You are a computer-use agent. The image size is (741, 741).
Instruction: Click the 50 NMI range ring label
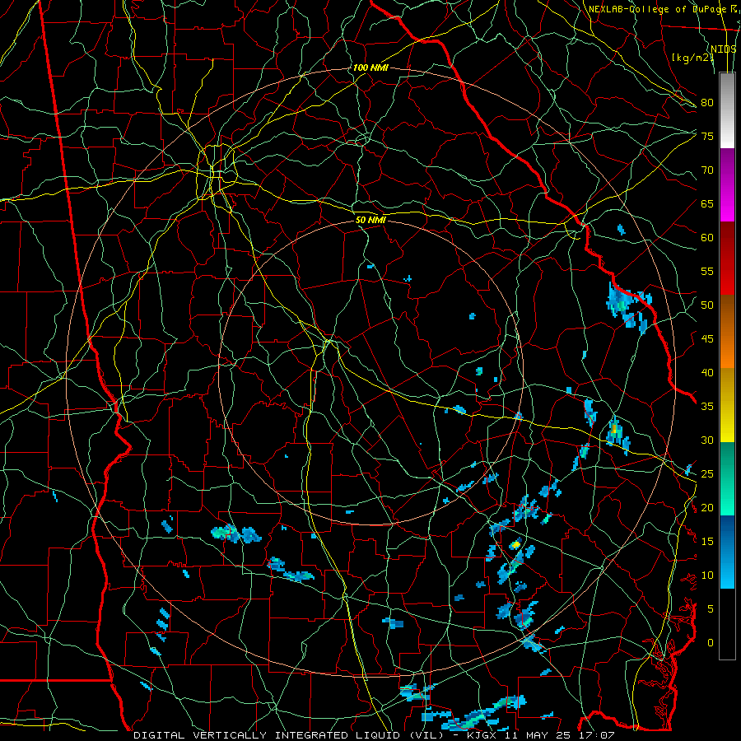click(x=370, y=220)
